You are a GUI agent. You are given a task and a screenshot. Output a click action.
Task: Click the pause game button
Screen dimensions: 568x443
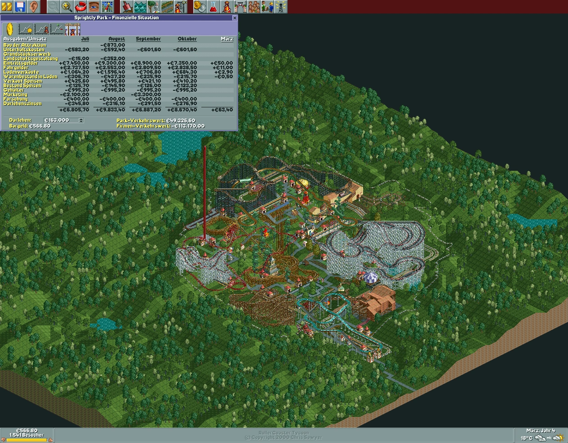click(7, 7)
